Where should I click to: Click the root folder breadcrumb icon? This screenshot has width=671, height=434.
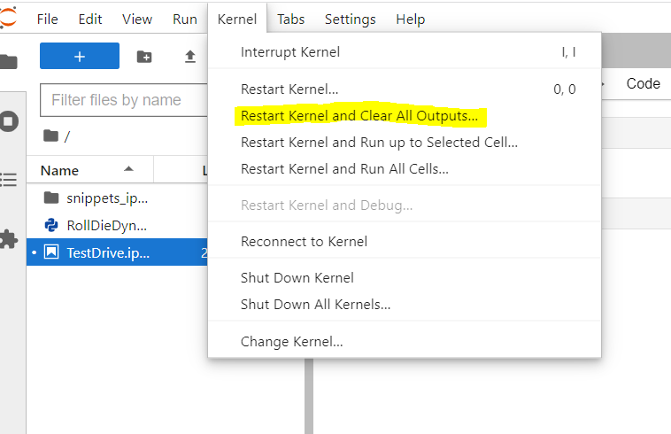pyautogui.click(x=50, y=136)
